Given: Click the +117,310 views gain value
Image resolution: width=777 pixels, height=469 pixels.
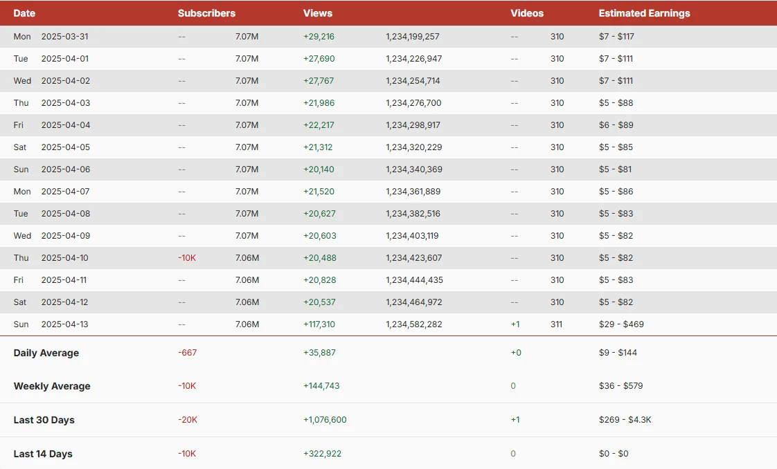Looking at the screenshot, I should coord(319,324).
